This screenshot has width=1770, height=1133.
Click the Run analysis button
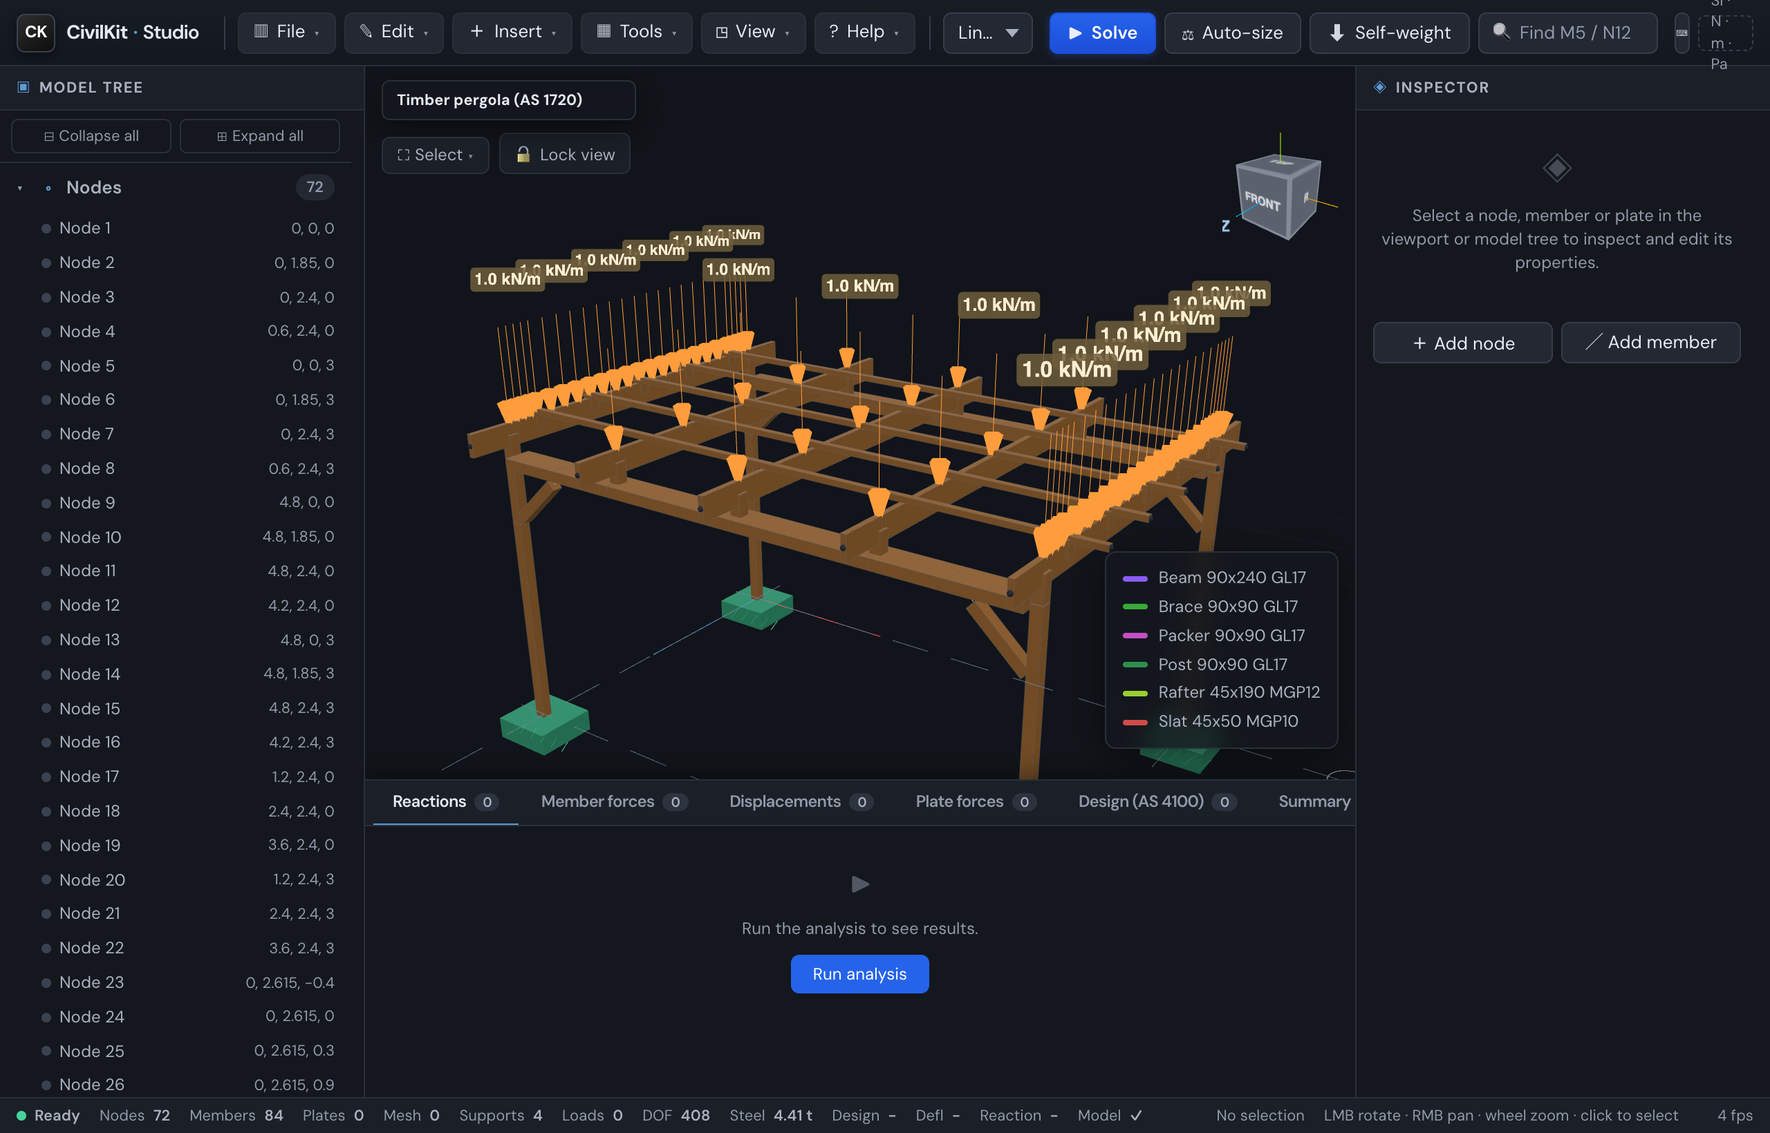pyautogui.click(x=859, y=973)
